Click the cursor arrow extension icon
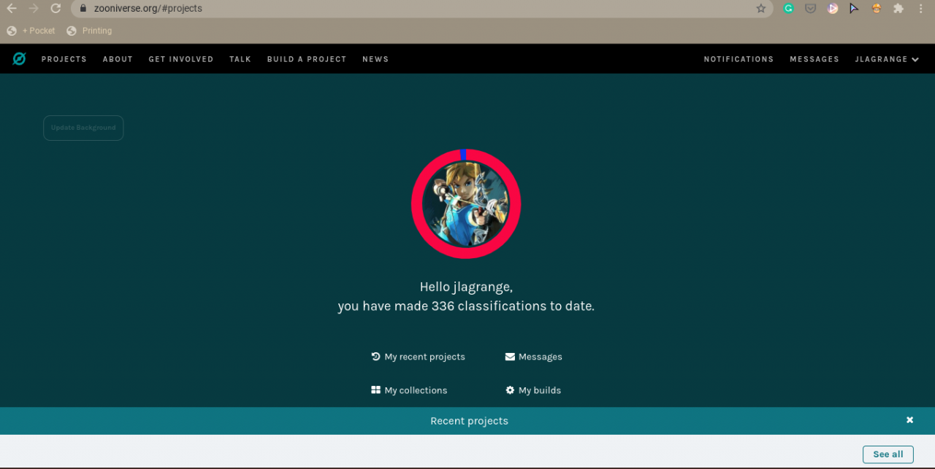Image resolution: width=935 pixels, height=469 pixels. click(854, 9)
